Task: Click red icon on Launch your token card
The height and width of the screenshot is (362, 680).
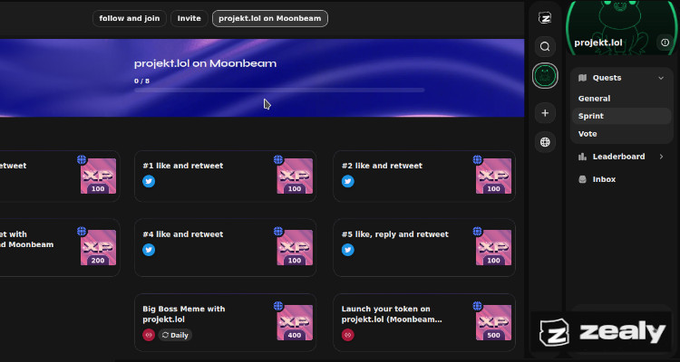Action: tap(348, 335)
